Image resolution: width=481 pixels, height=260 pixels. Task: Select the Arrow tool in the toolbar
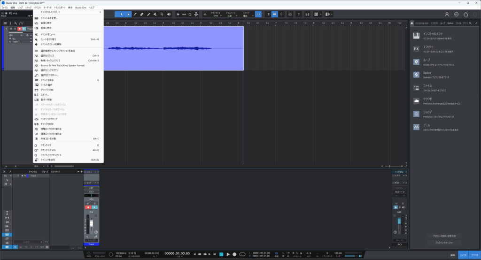(x=121, y=15)
